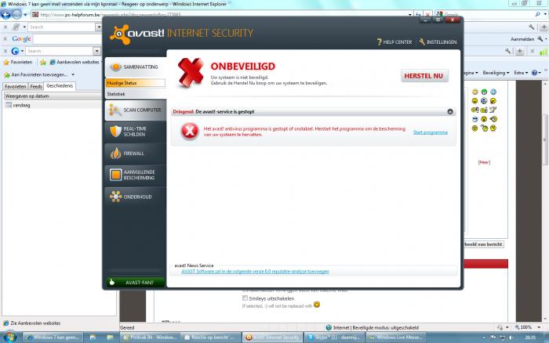Click the Start programma link
This screenshot has height=343, width=549.
tap(431, 132)
